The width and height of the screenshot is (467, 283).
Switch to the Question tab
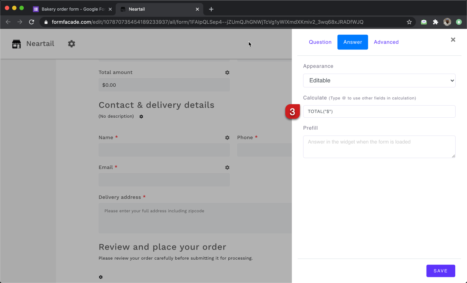coord(320,42)
